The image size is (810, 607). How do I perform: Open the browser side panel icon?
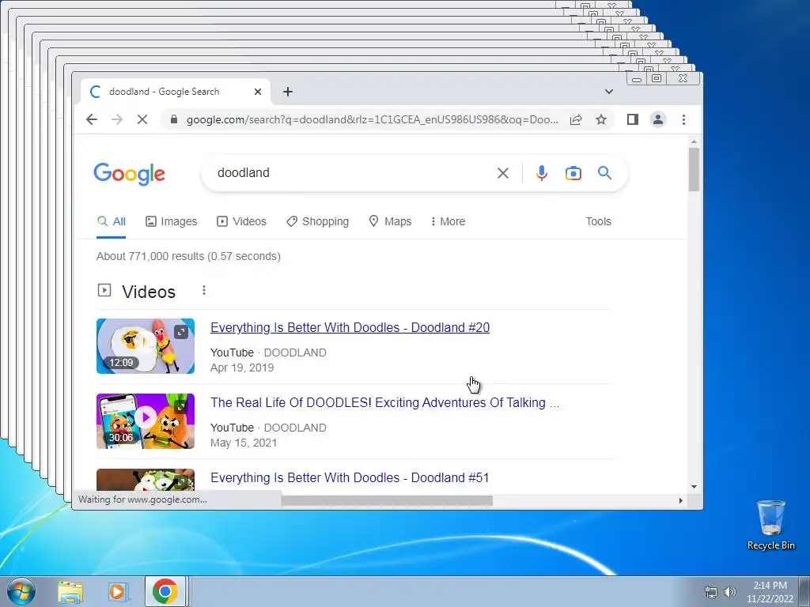632,120
